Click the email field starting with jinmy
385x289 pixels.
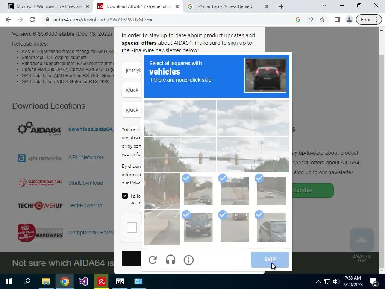coord(132,70)
